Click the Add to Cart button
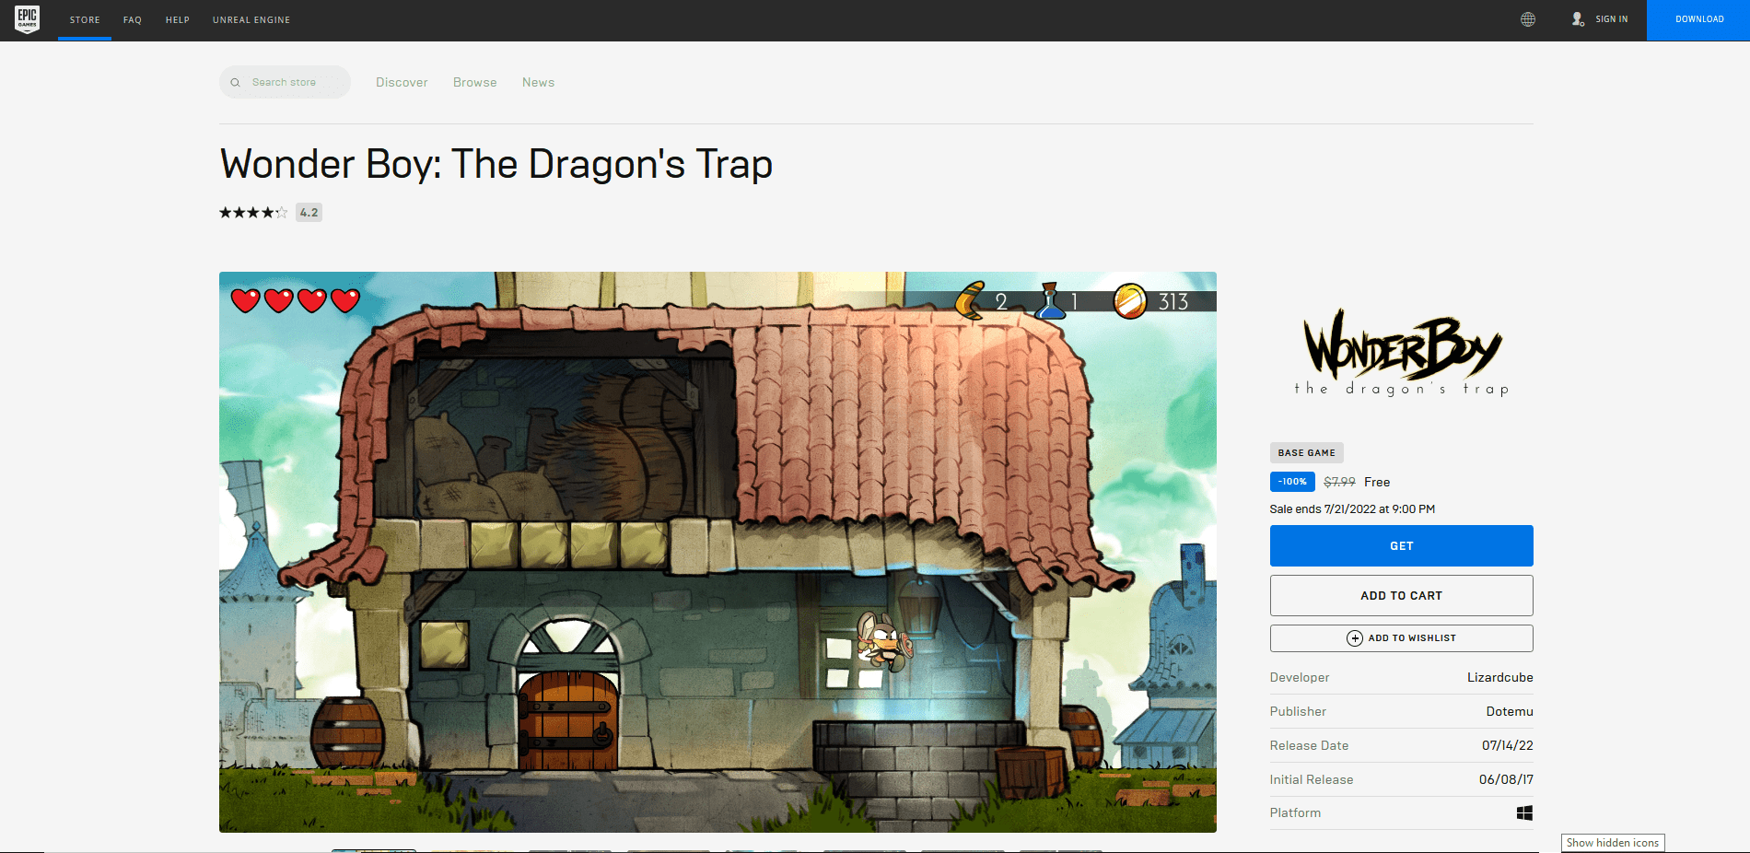Image resolution: width=1750 pixels, height=853 pixels. [1402, 596]
